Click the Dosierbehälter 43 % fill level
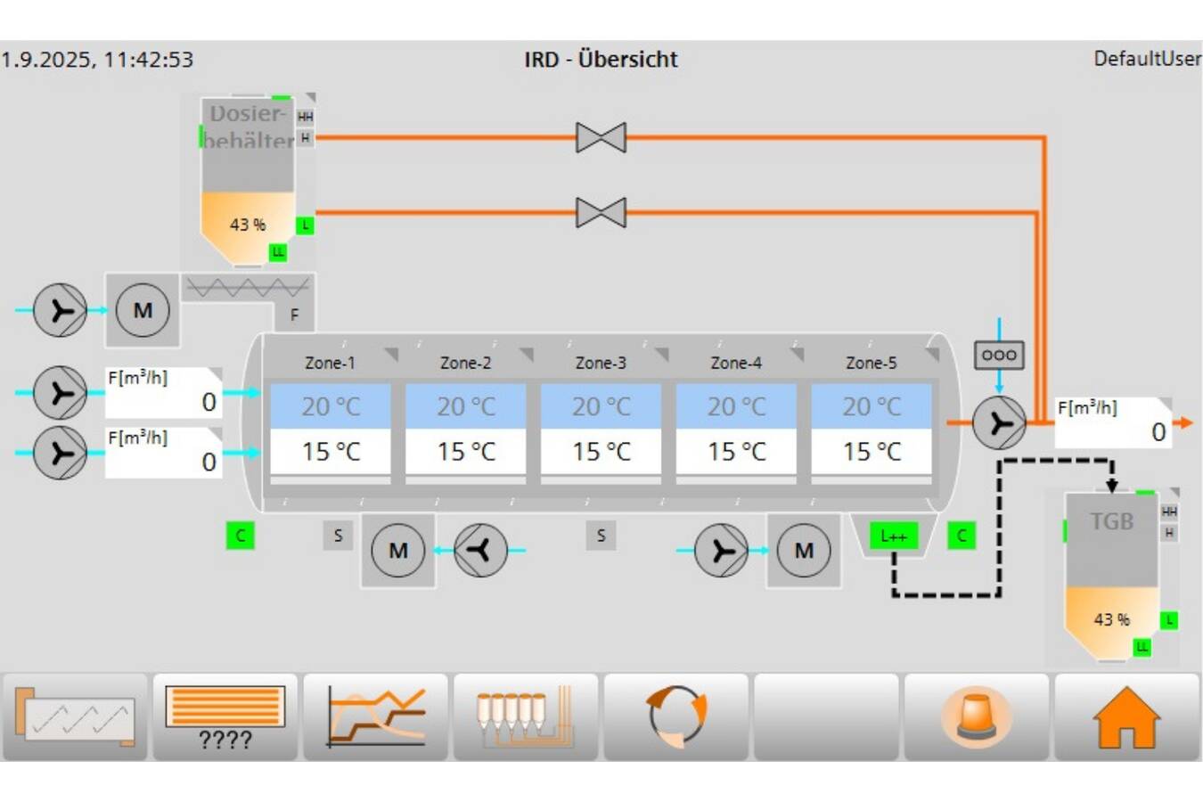 tap(247, 225)
